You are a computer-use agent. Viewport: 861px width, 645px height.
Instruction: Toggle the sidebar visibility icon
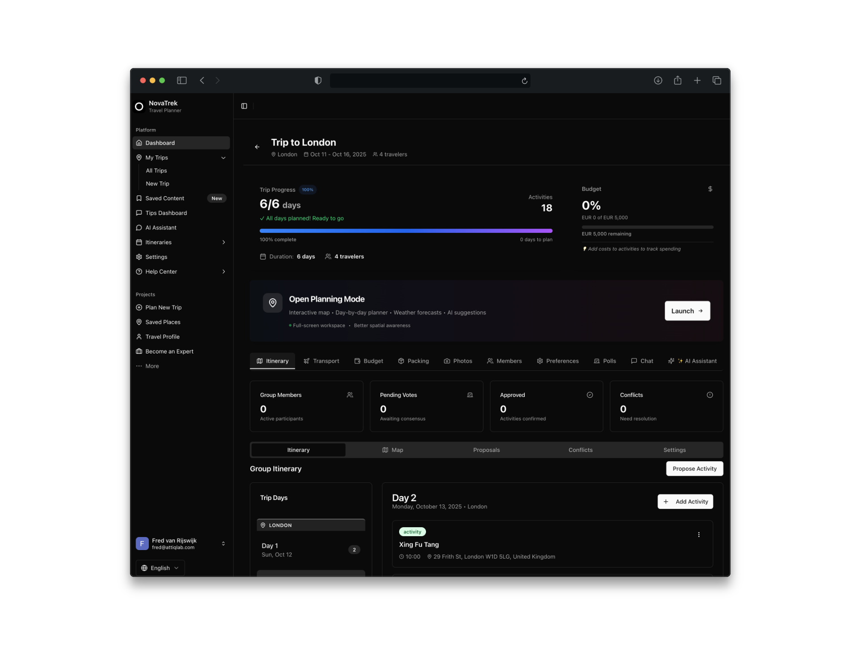182,81
